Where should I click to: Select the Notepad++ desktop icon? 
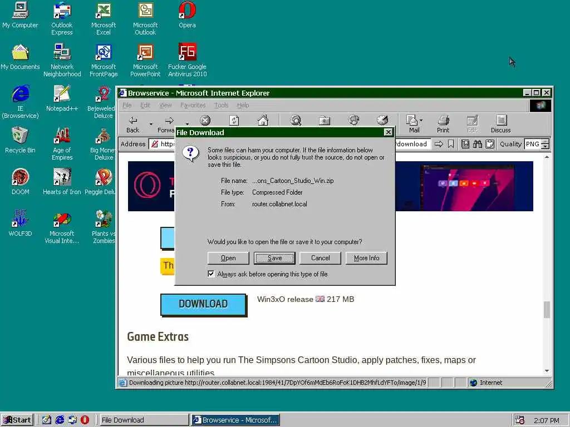[x=62, y=98]
